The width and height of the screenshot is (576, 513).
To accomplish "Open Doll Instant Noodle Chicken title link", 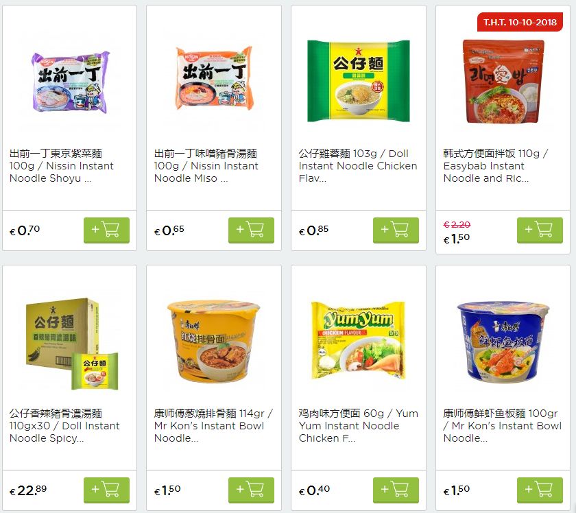I will click(358, 166).
